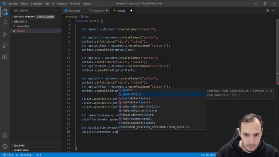
Task: Open the Run and Debug view icon
Action: pyautogui.click(x=5, y=45)
